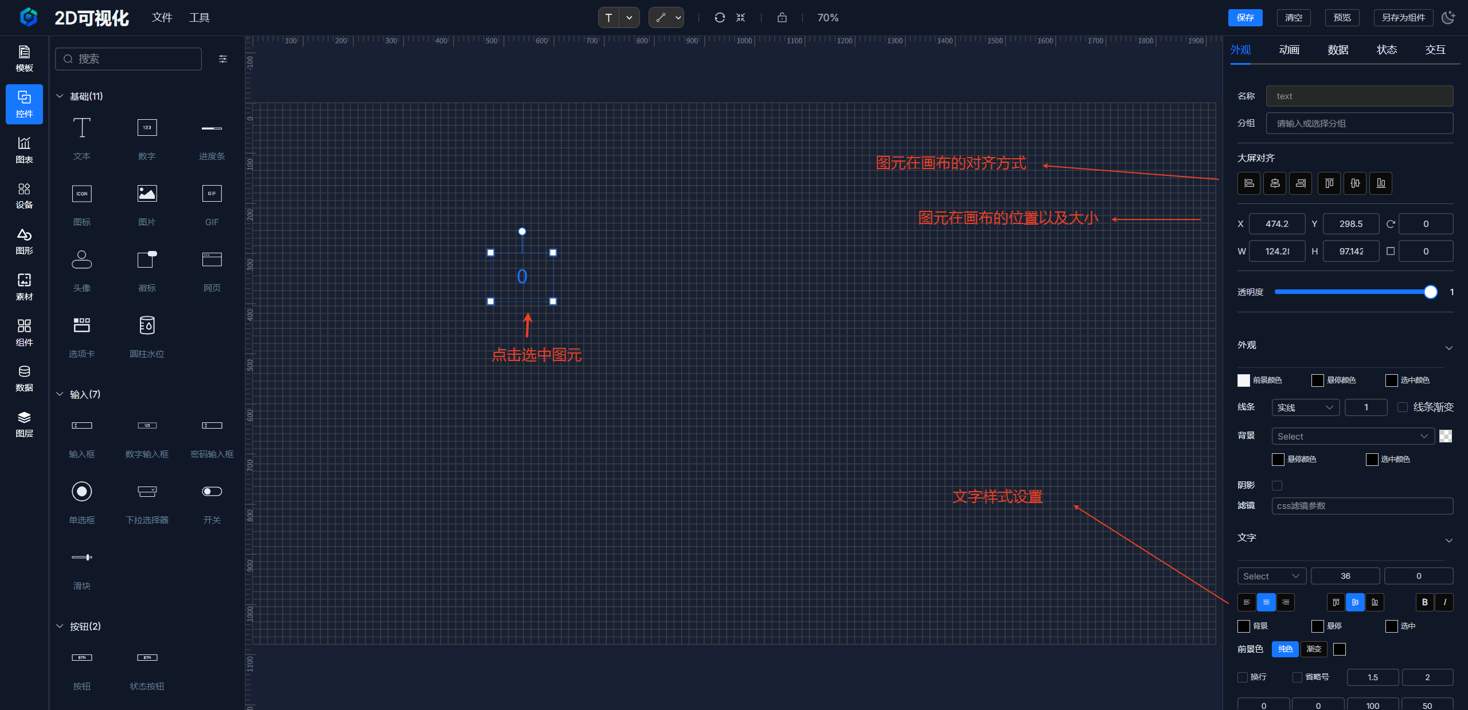Click the 透明度 opacity slider handle
The width and height of the screenshot is (1468, 710).
coord(1431,292)
